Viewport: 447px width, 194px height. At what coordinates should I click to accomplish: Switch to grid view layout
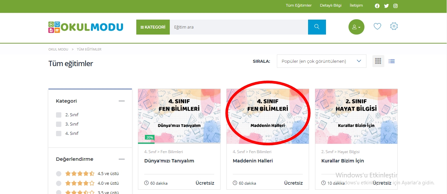[x=378, y=61]
